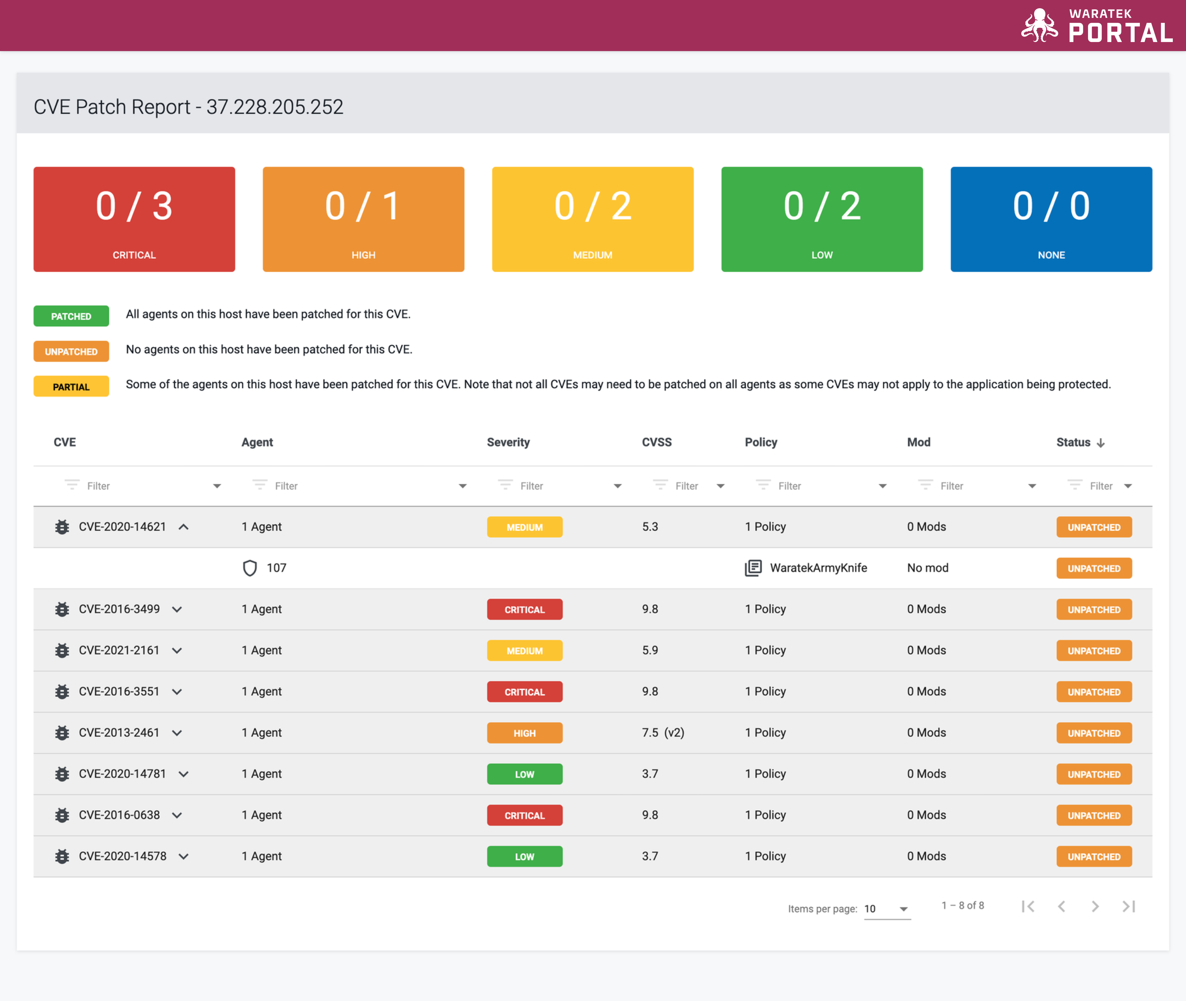
Task: Click the green 0 / 2 LOW card
Action: pyautogui.click(x=822, y=219)
